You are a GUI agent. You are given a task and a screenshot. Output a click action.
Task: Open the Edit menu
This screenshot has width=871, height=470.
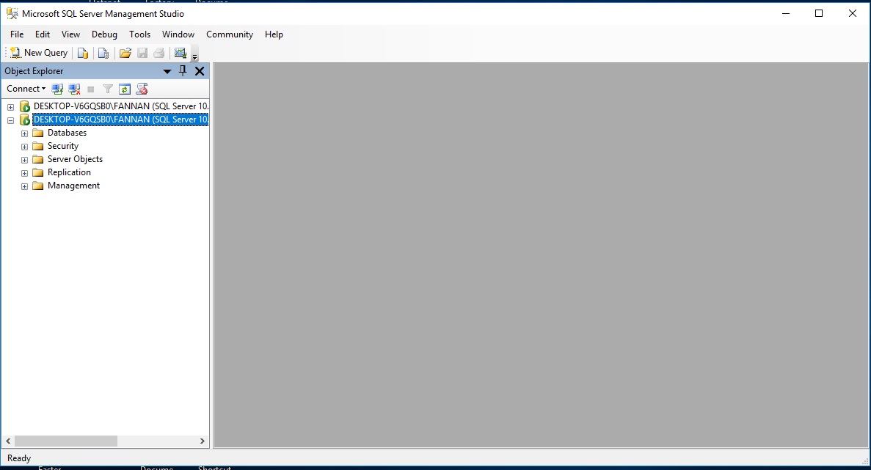(43, 34)
